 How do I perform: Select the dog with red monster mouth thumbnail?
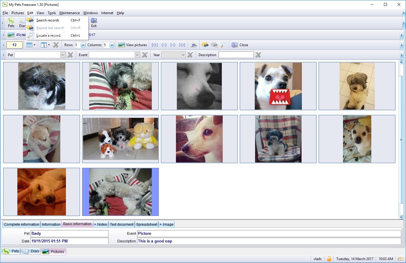278,86
